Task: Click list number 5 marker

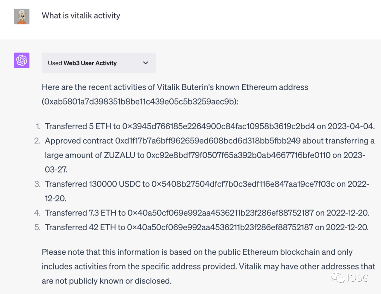Action: pyautogui.click(x=37, y=227)
